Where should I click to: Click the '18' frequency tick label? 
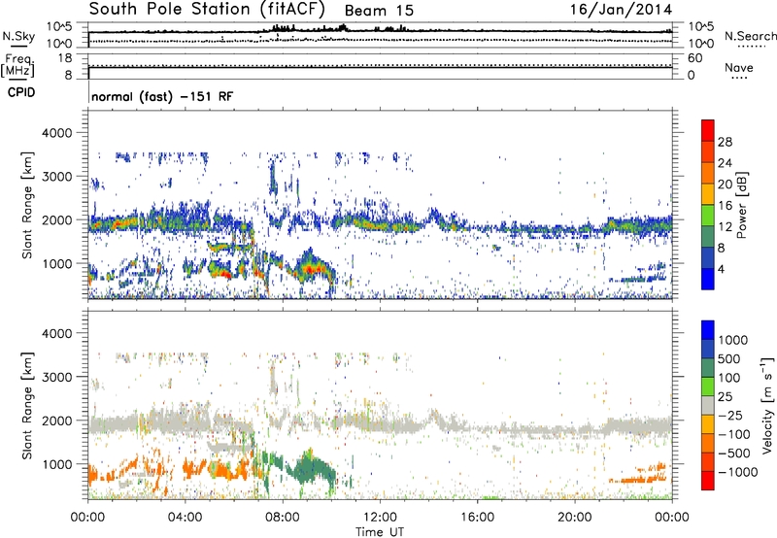64,58
